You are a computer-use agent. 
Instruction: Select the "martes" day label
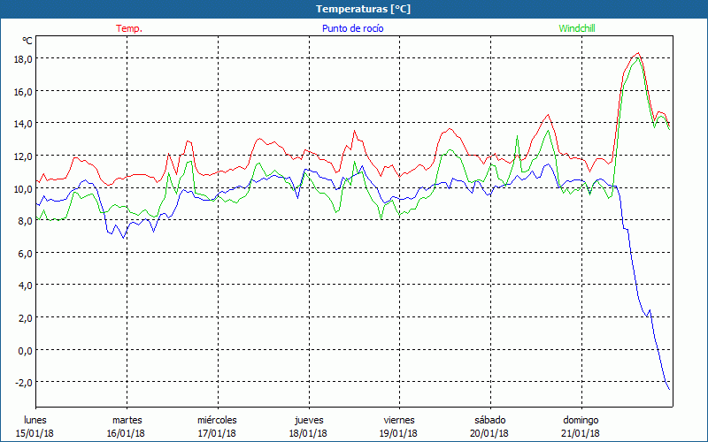pyautogui.click(x=127, y=419)
